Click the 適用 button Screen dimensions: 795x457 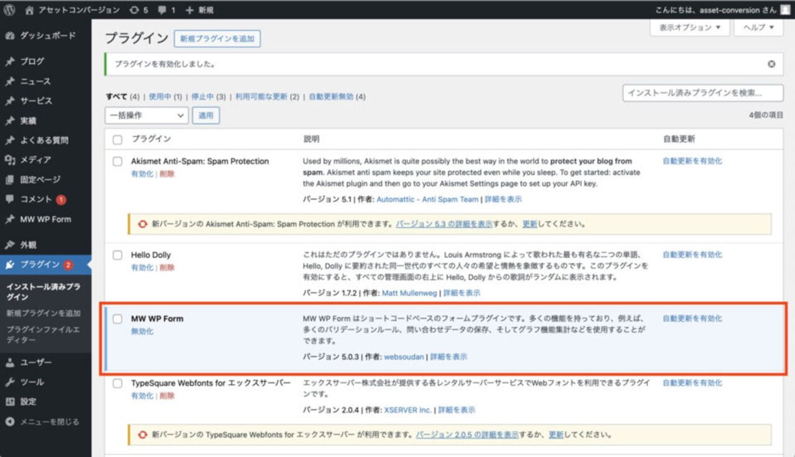(x=206, y=115)
